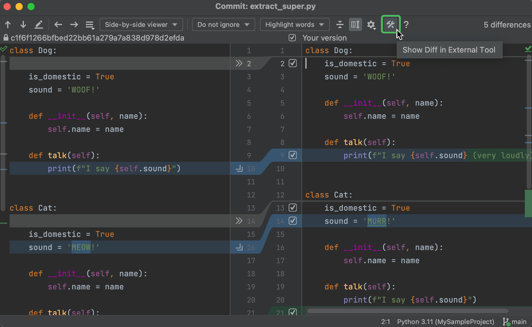The image size is (532, 327).
Task: Jump to the next difference
Action: coord(23,24)
